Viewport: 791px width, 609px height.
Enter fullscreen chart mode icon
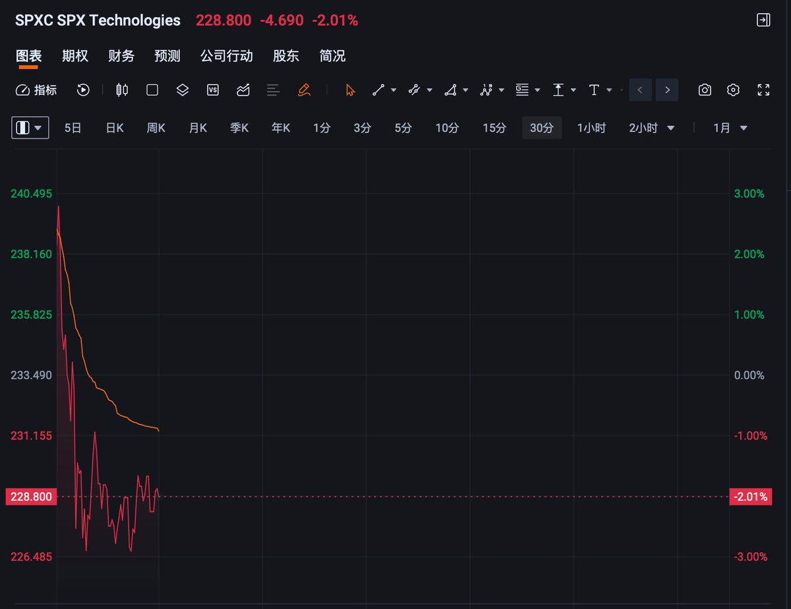click(x=763, y=90)
